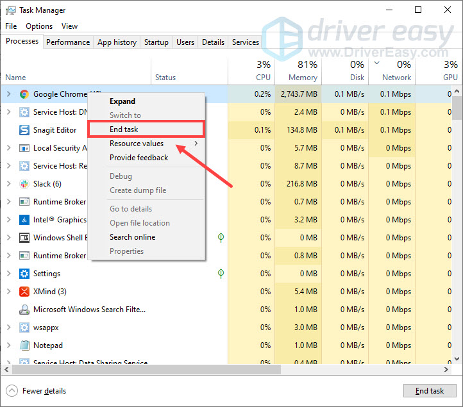Viewport: 463px width, 407px height.
Task: Switch to the Performance tab
Action: pyautogui.click(x=68, y=42)
